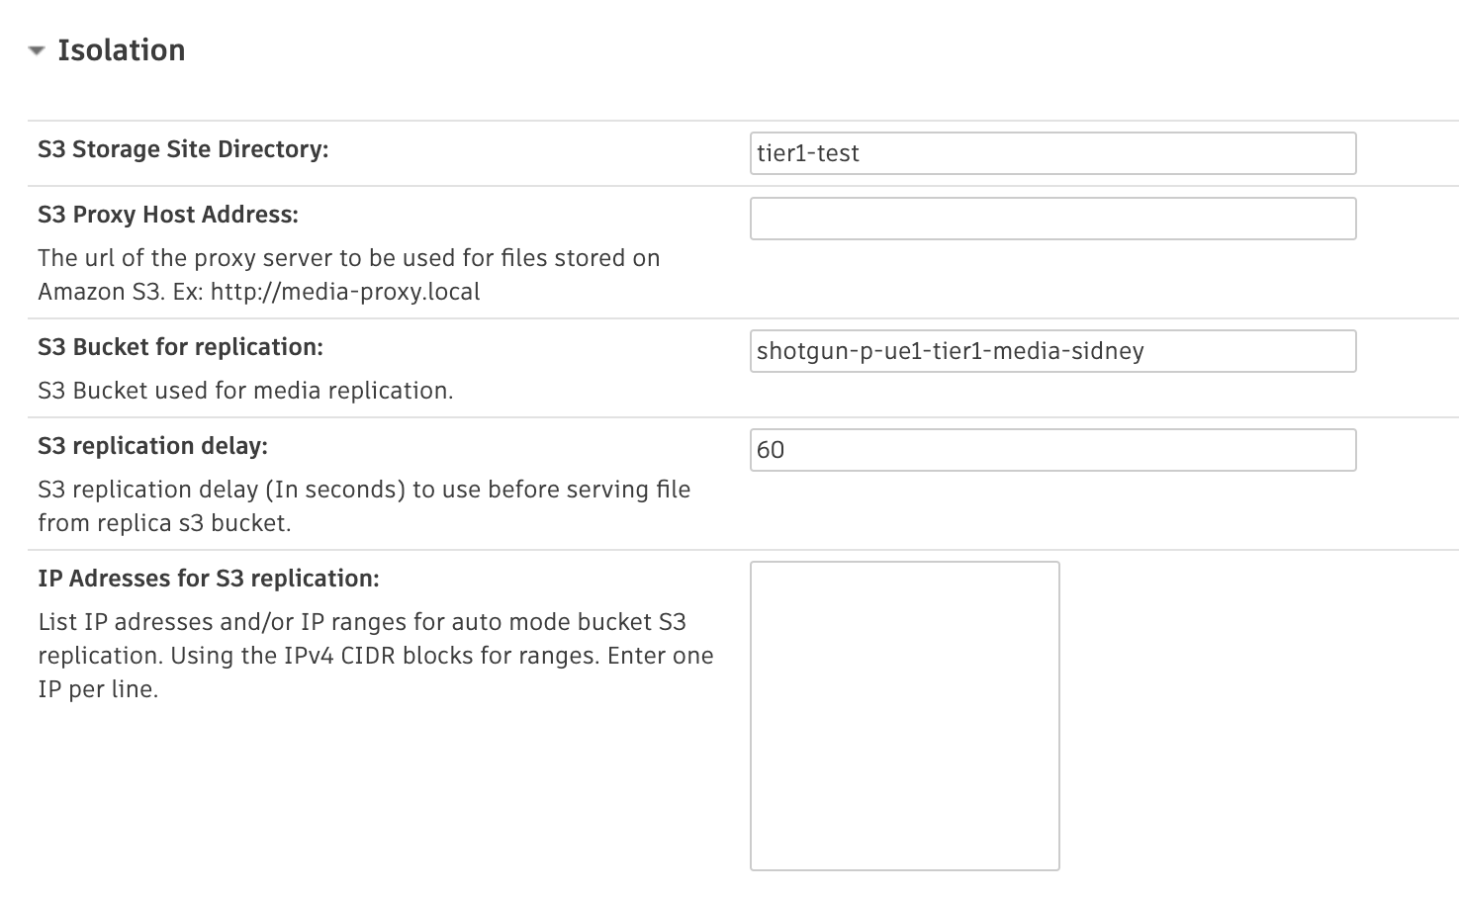Focus the S3 Storage Site Directory field
The width and height of the screenshot is (1459, 897).
(x=1052, y=153)
